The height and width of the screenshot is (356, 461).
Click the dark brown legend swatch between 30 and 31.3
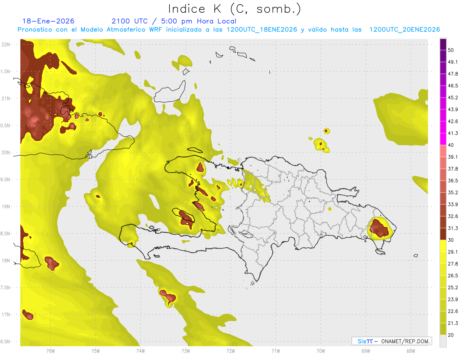tap(443, 234)
